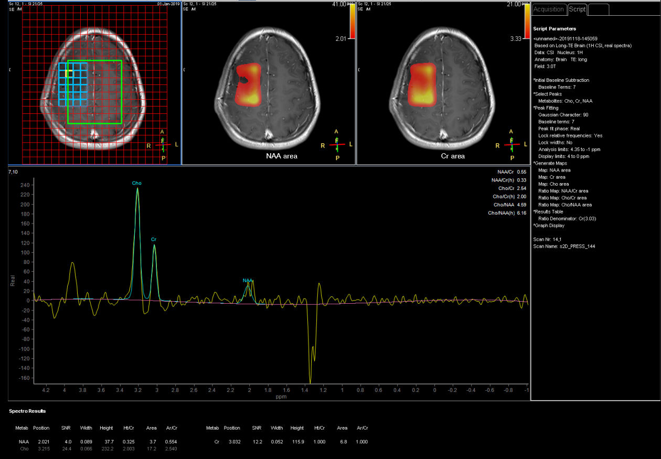
Task: Click the orientation marker in NAA area panel
Action: pyautogui.click(x=337, y=144)
